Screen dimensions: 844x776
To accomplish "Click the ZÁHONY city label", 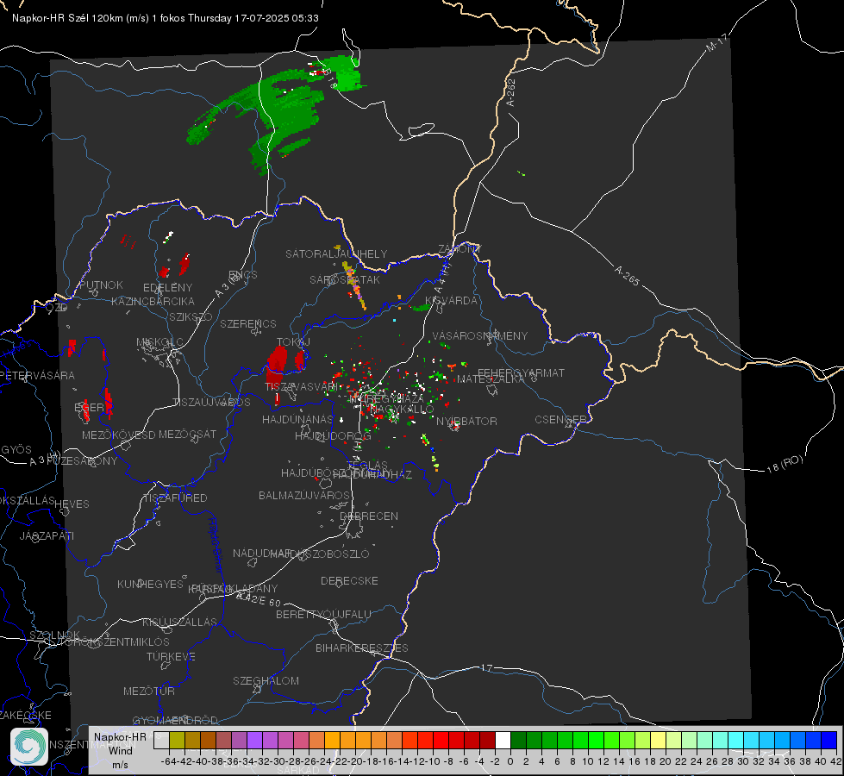I will point(460,249).
